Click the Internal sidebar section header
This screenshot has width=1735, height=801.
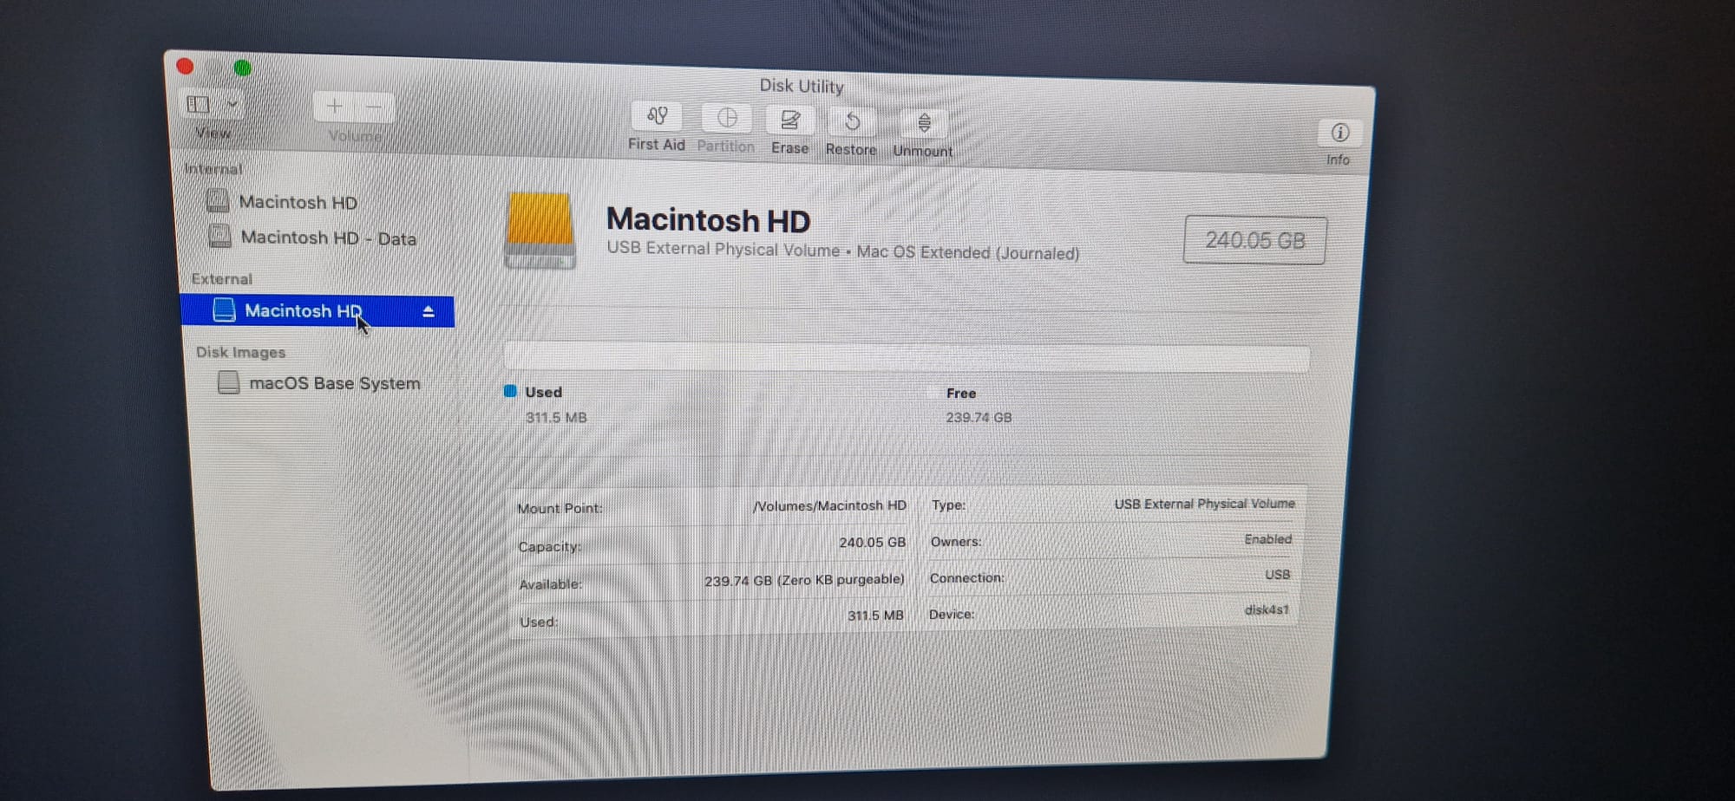tap(213, 168)
